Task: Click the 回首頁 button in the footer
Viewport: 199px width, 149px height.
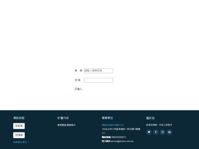Action: 19,126
